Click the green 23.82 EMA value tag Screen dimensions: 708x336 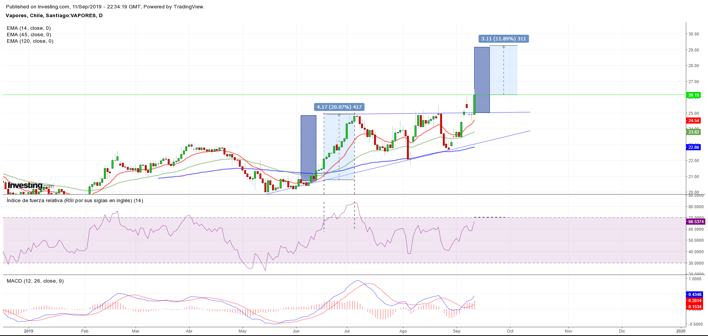(x=693, y=132)
